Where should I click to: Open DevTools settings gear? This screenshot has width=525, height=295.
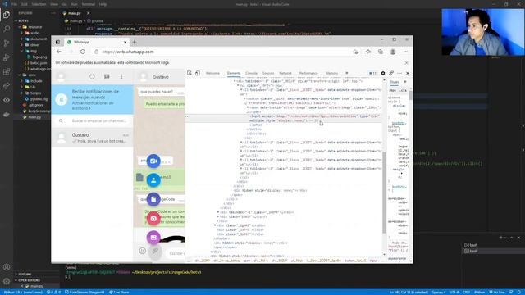[x=383, y=73]
